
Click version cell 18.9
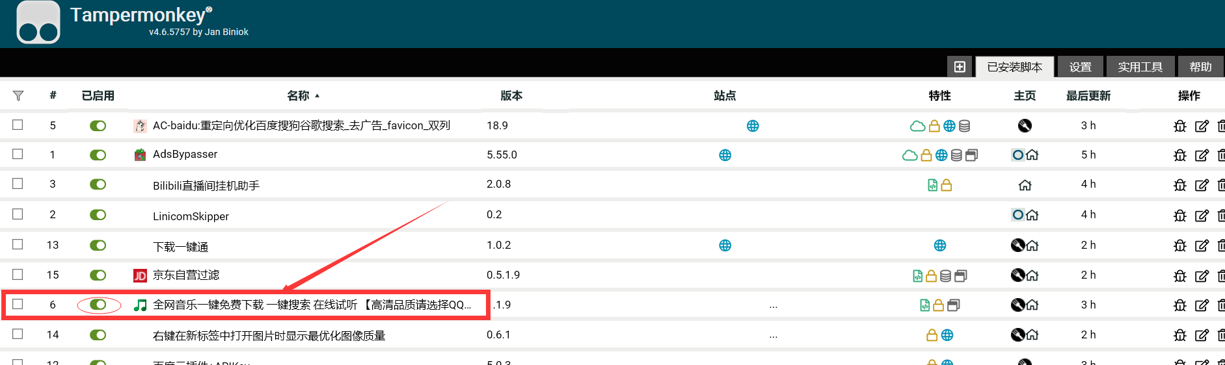498,125
